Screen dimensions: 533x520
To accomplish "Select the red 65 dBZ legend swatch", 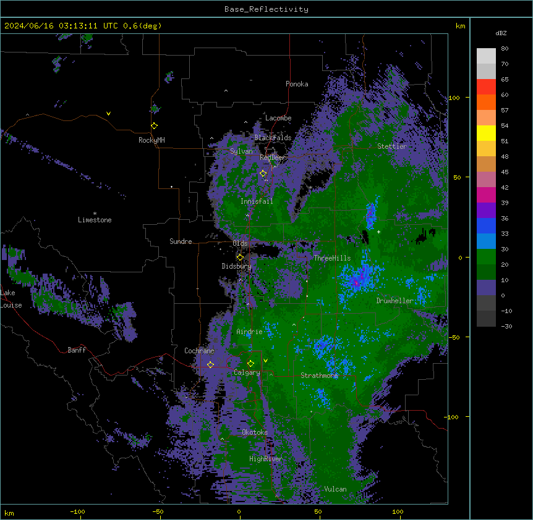I will coord(486,87).
